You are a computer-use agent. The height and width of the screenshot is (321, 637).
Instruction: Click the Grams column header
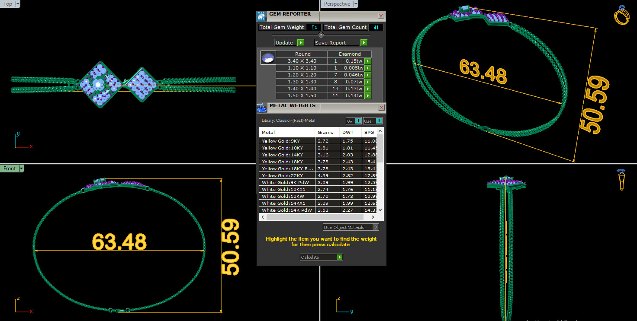coord(327,132)
